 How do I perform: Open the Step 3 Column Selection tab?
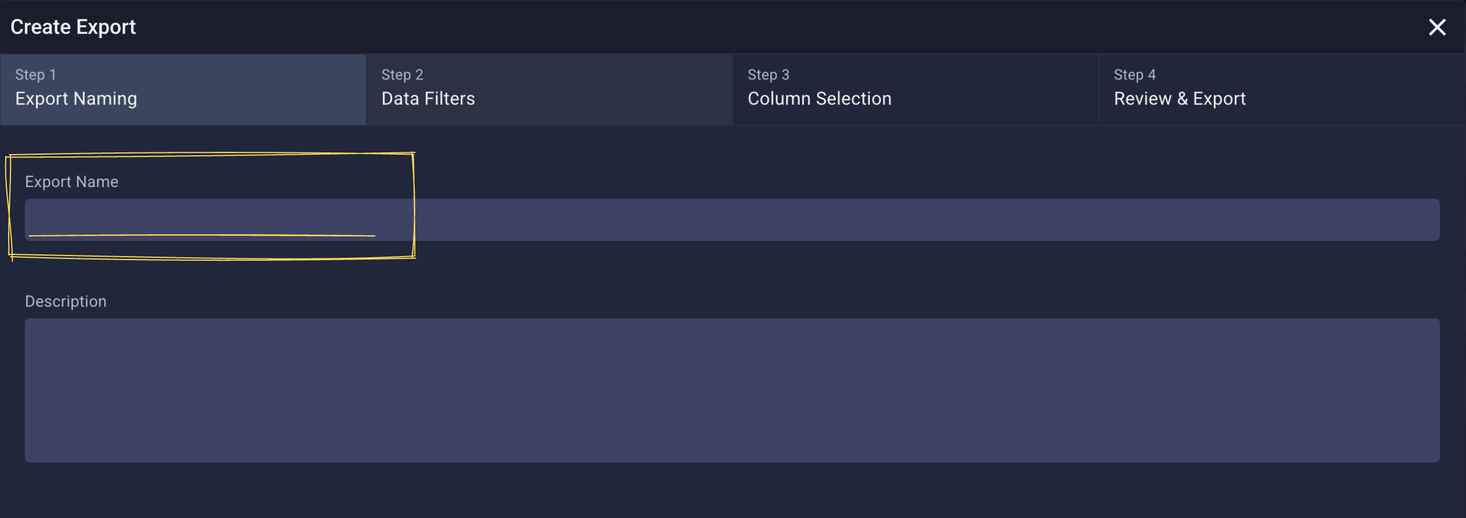(915, 90)
